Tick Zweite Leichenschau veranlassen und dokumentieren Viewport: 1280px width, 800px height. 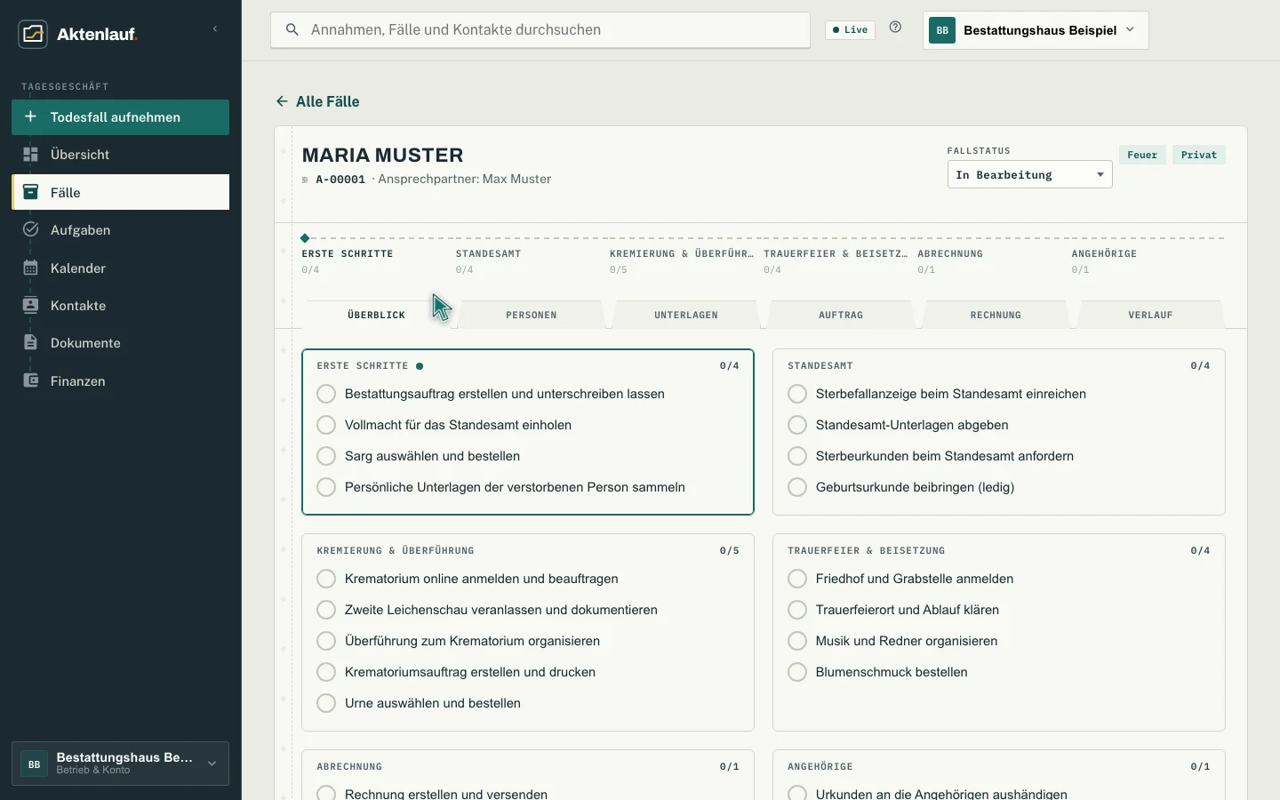point(326,610)
